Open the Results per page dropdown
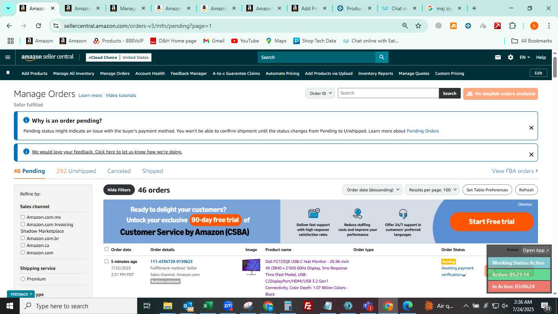This screenshot has width=558, height=314. (432, 190)
